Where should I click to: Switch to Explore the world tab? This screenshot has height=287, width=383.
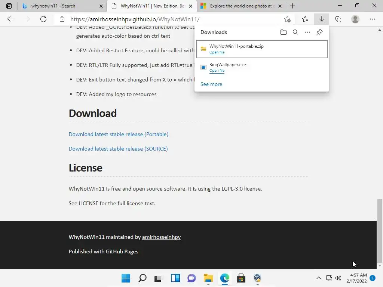[x=241, y=6]
